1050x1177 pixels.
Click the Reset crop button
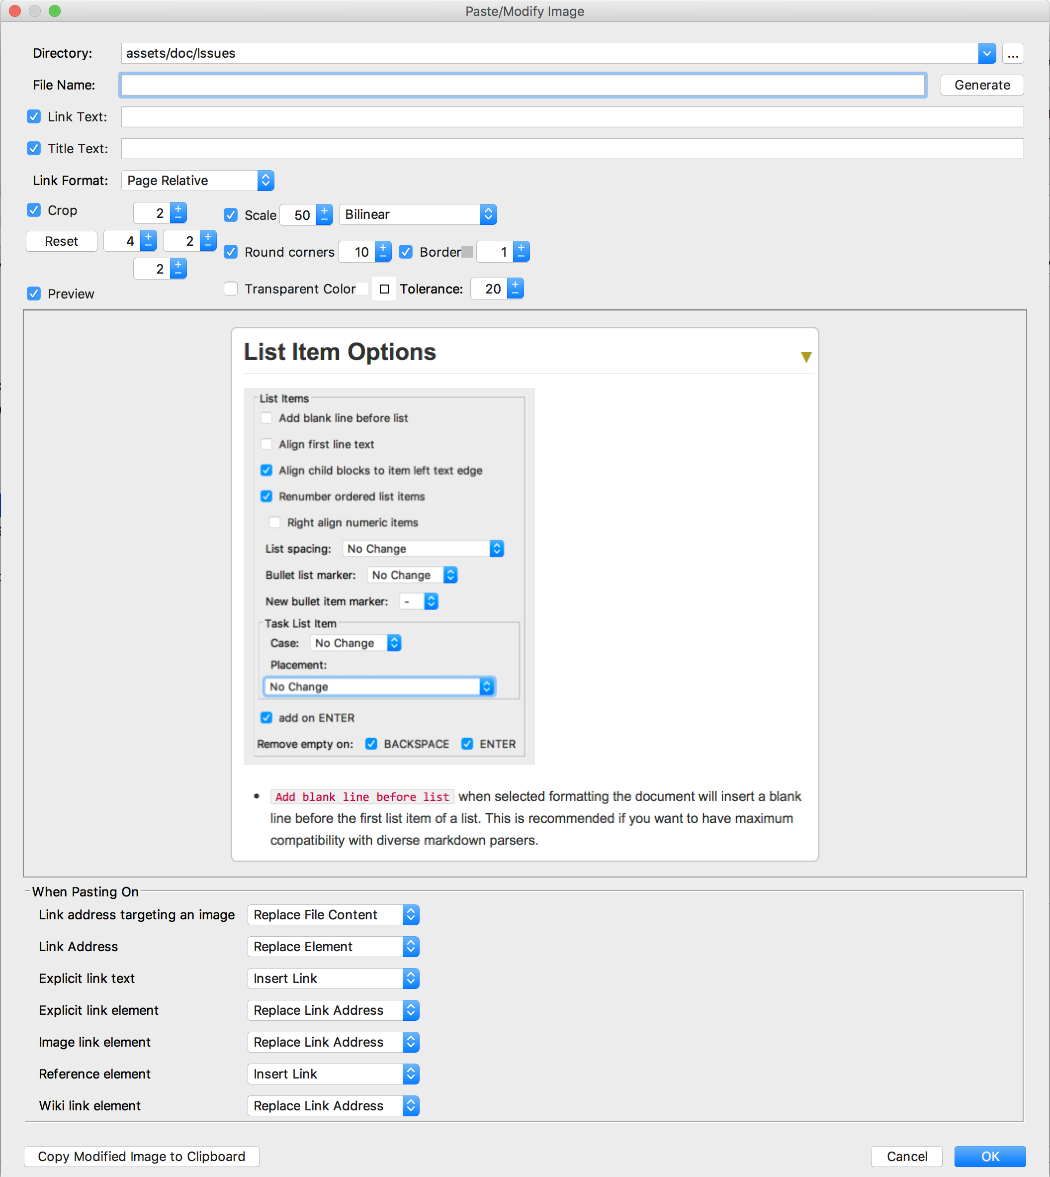[61, 241]
